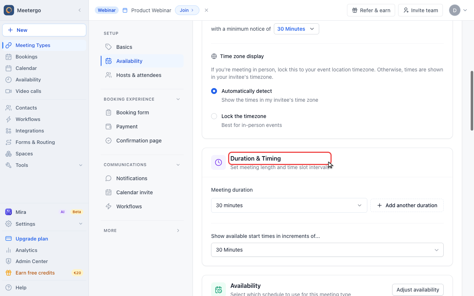This screenshot has height=296, width=474.
Task: Select the Availability setup tab
Action: pos(142,61)
